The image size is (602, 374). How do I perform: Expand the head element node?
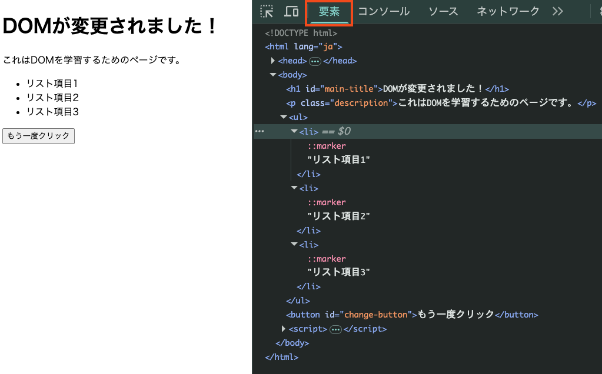click(273, 61)
